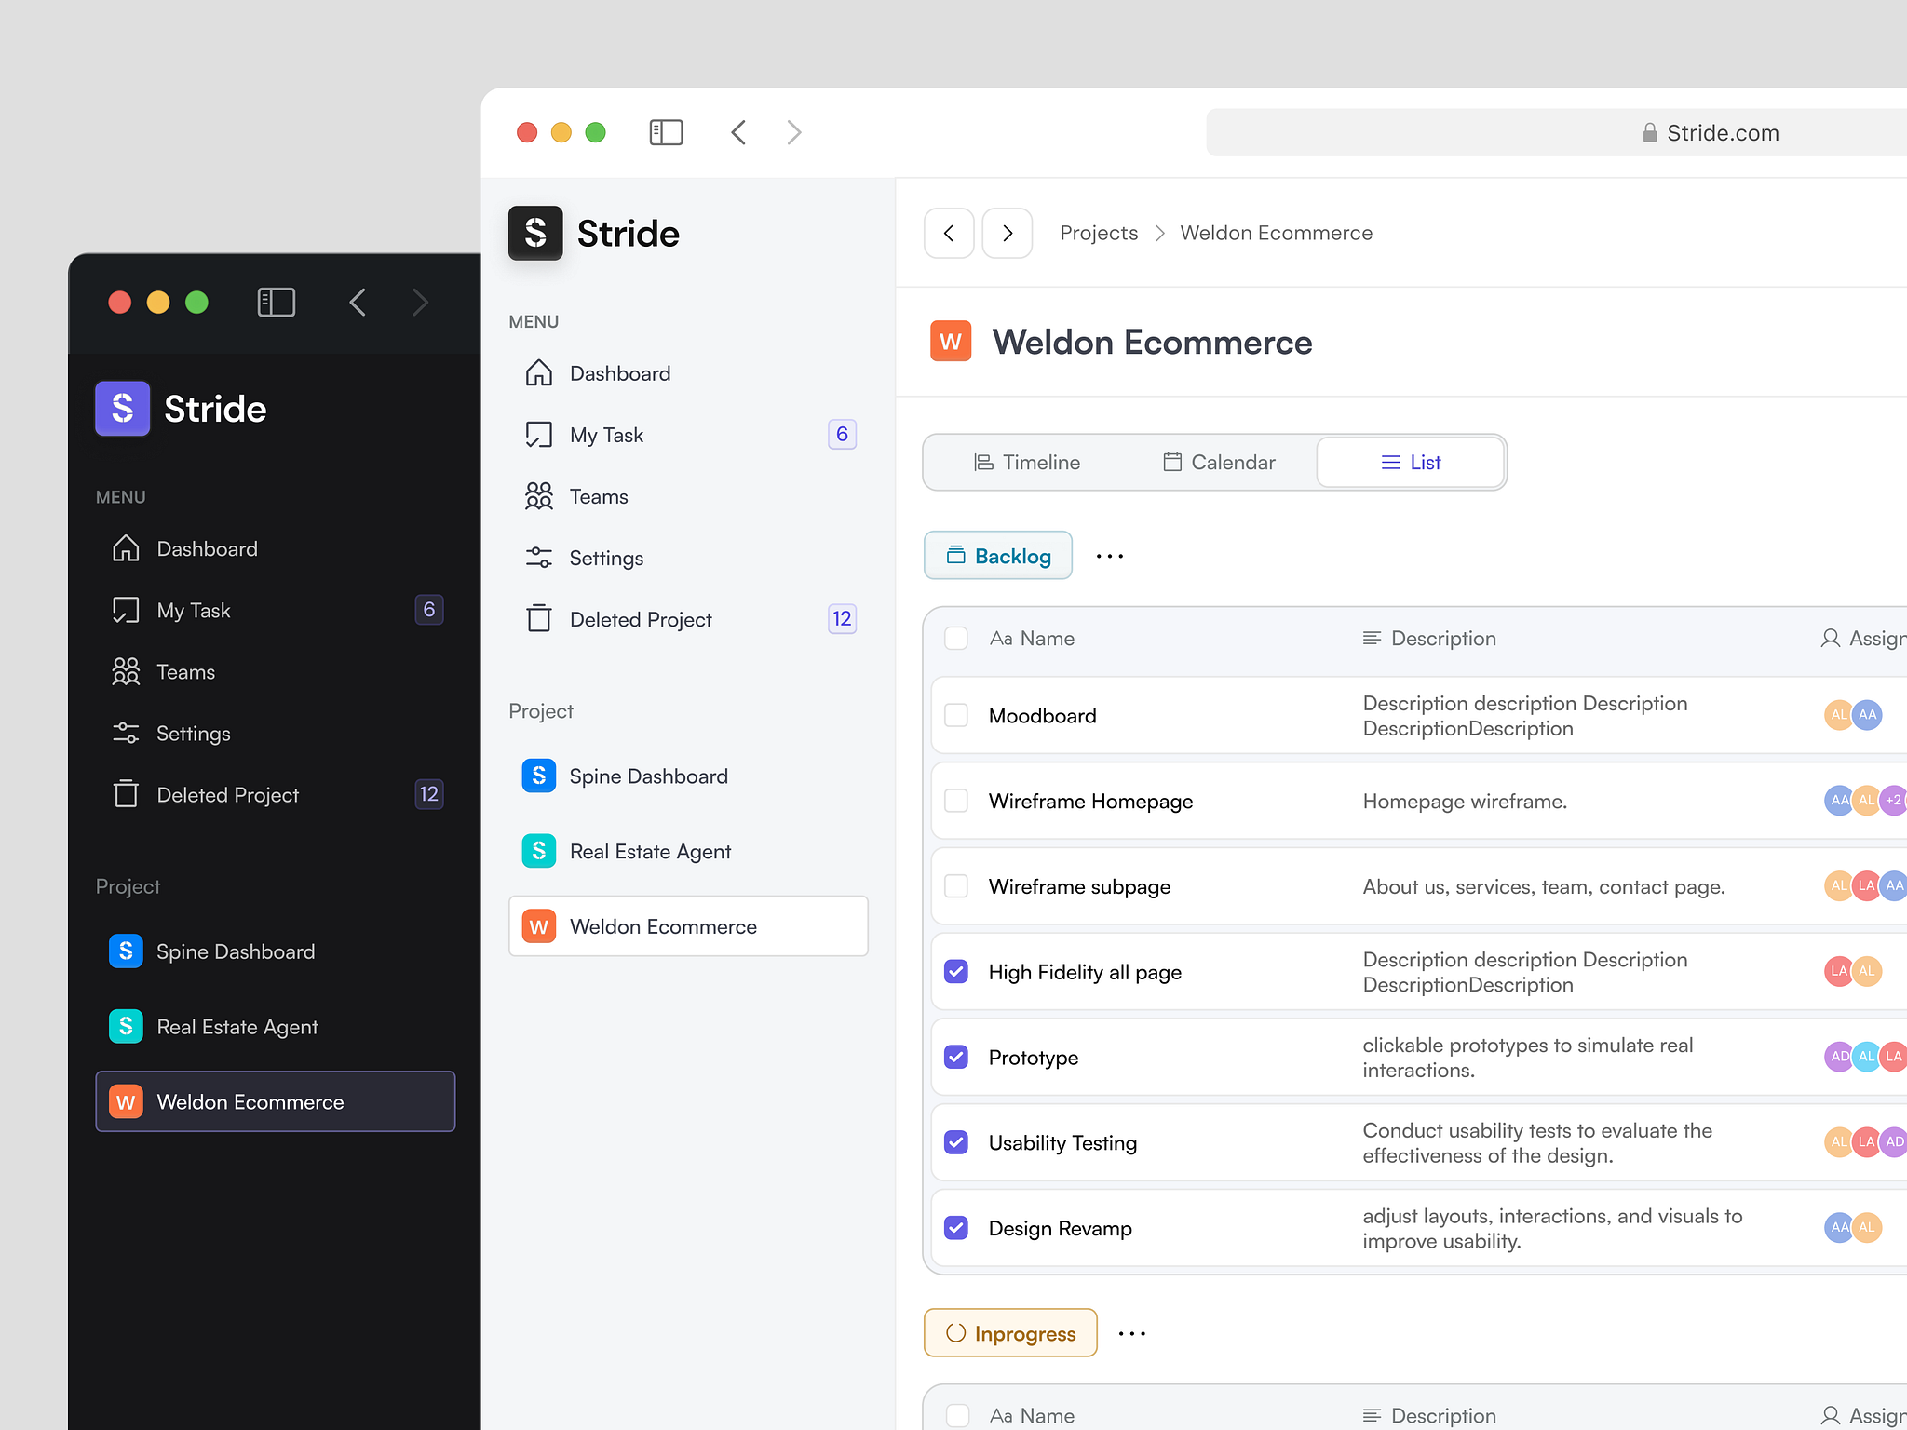Viewport: 1907px width, 1430px height.
Task: Click the Assignee column header icon
Action: click(x=1831, y=639)
